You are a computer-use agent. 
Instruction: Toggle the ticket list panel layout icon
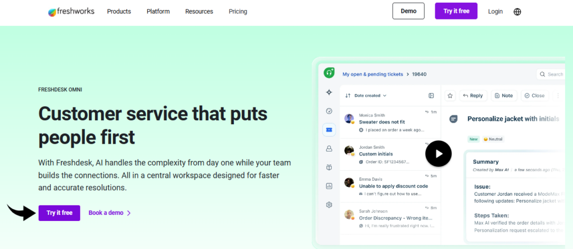431,96
